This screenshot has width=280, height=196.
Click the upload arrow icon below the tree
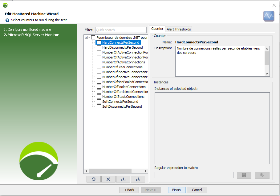tap(123, 179)
